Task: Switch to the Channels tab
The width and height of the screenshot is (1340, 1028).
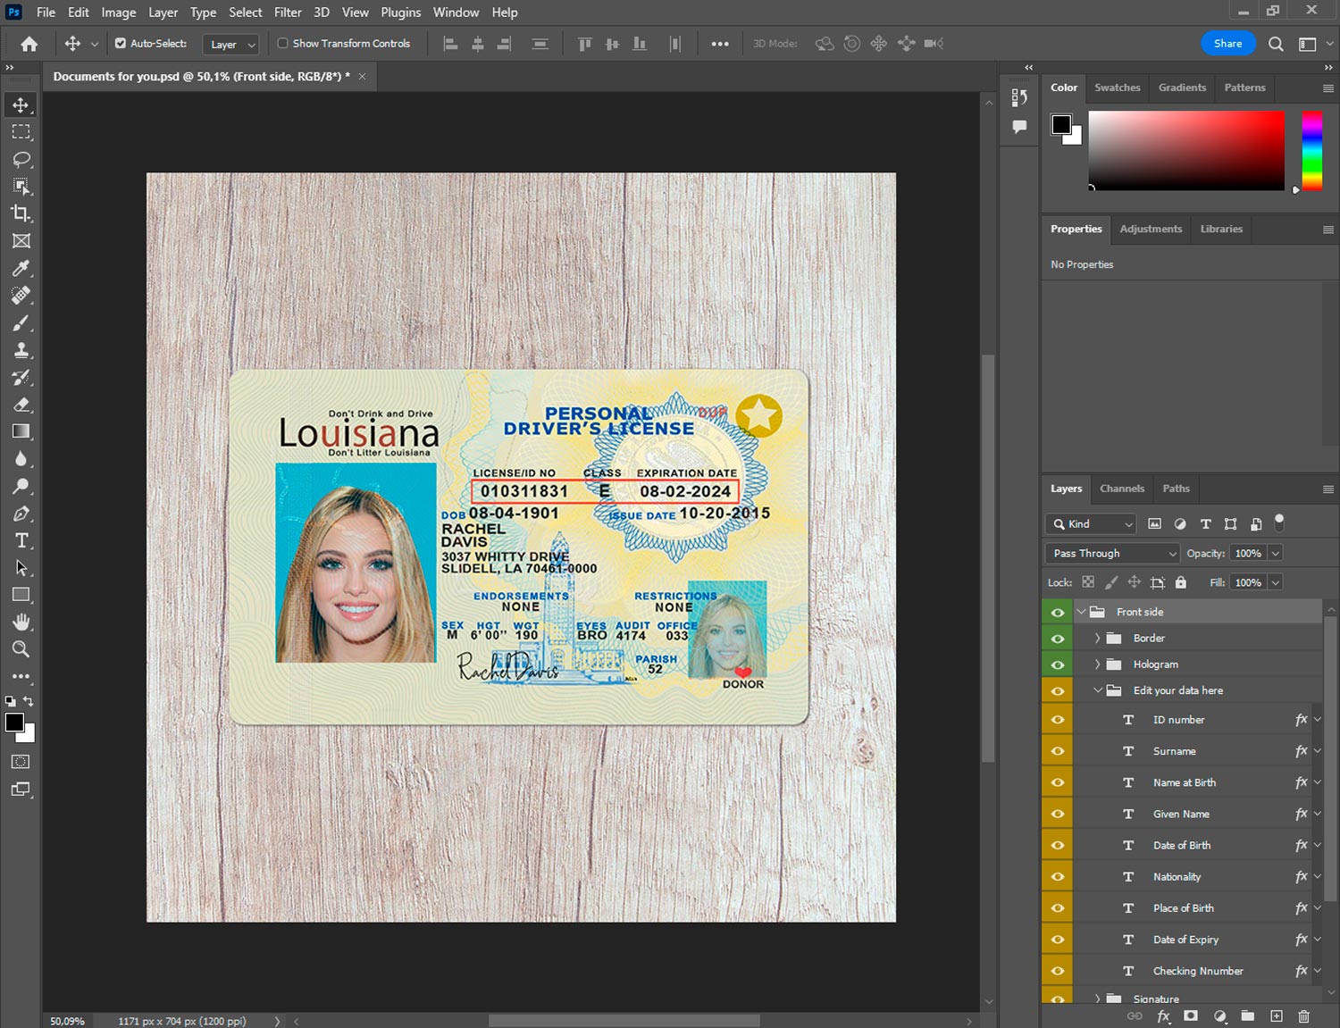Action: 1121,489
